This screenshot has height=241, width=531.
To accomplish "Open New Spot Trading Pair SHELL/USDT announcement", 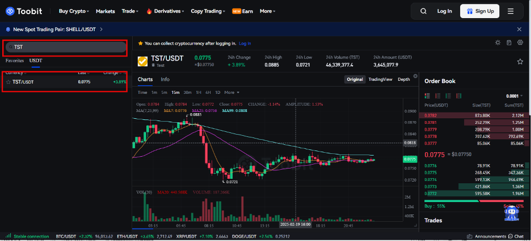I will pyautogui.click(x=57, y=29).
